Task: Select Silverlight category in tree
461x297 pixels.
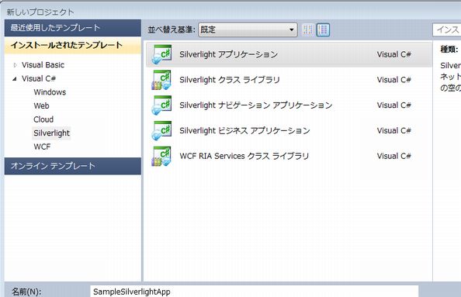Action: 51,133
